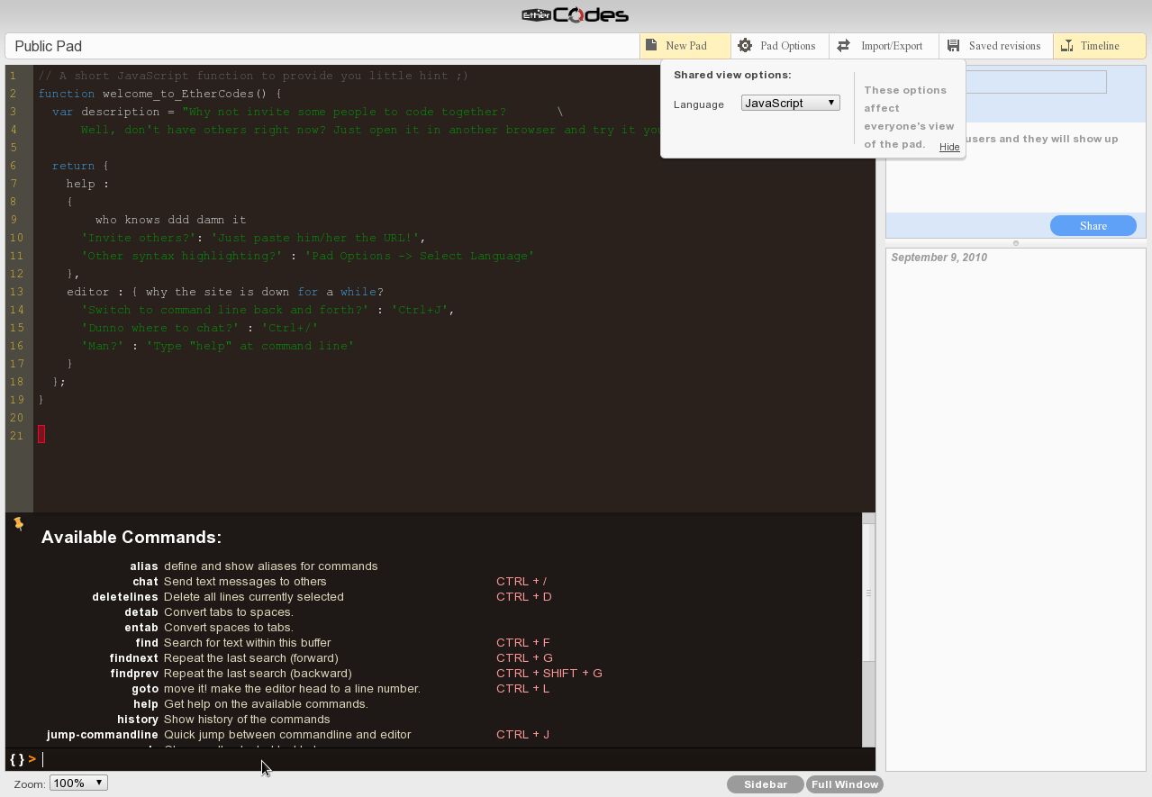
Task: Click the EtherCodes logo
Action: (576, 15)
